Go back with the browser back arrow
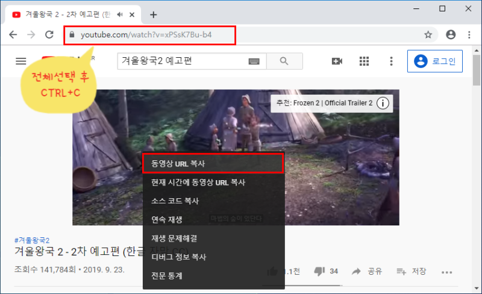Image resolution: width=482 pixels, height=294 pixels. coord(13,34)
